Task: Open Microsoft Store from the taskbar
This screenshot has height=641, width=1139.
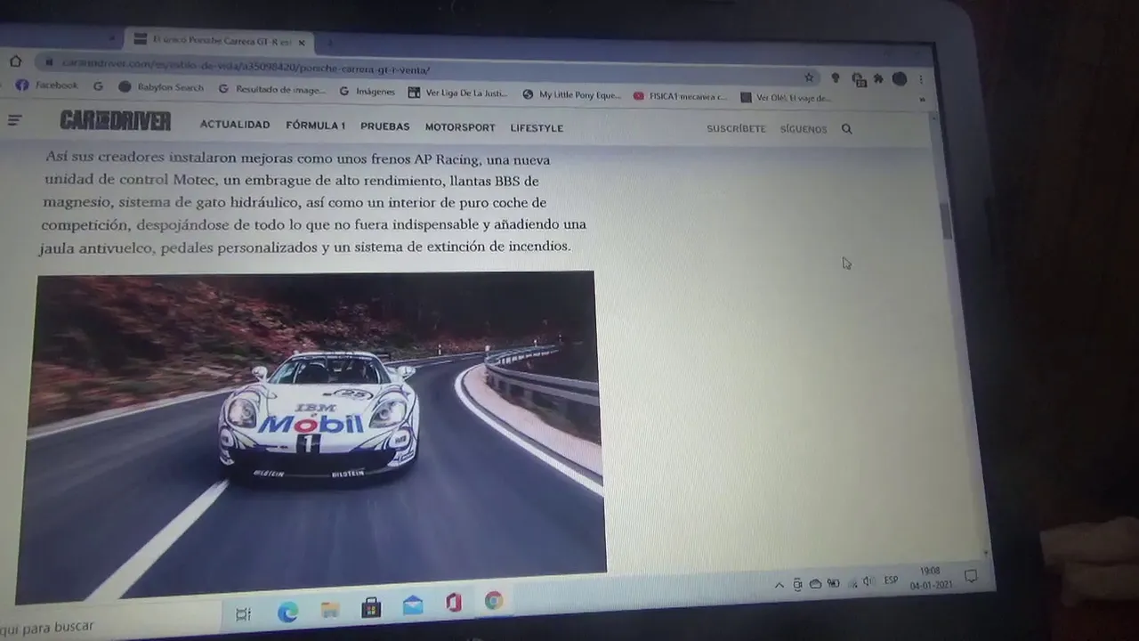Action: click(371, 608)
